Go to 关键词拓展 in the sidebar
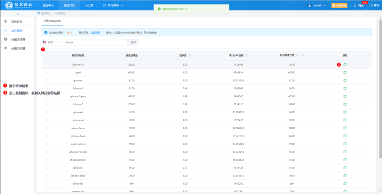The image size is (382, 194). pos(18,48)
